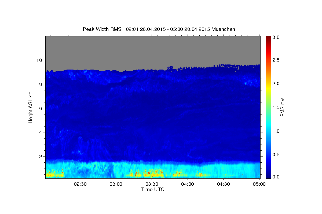Viewport: 322px width, 214px height.
Task: Click the height axis label 10
Action: pos(40,60)
